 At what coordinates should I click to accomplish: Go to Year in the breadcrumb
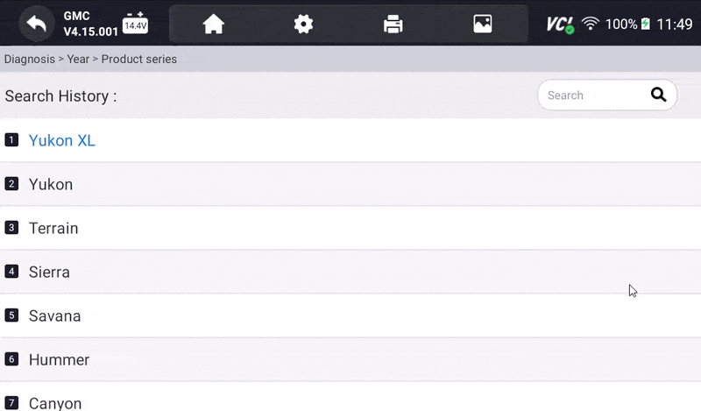(78, 59)
